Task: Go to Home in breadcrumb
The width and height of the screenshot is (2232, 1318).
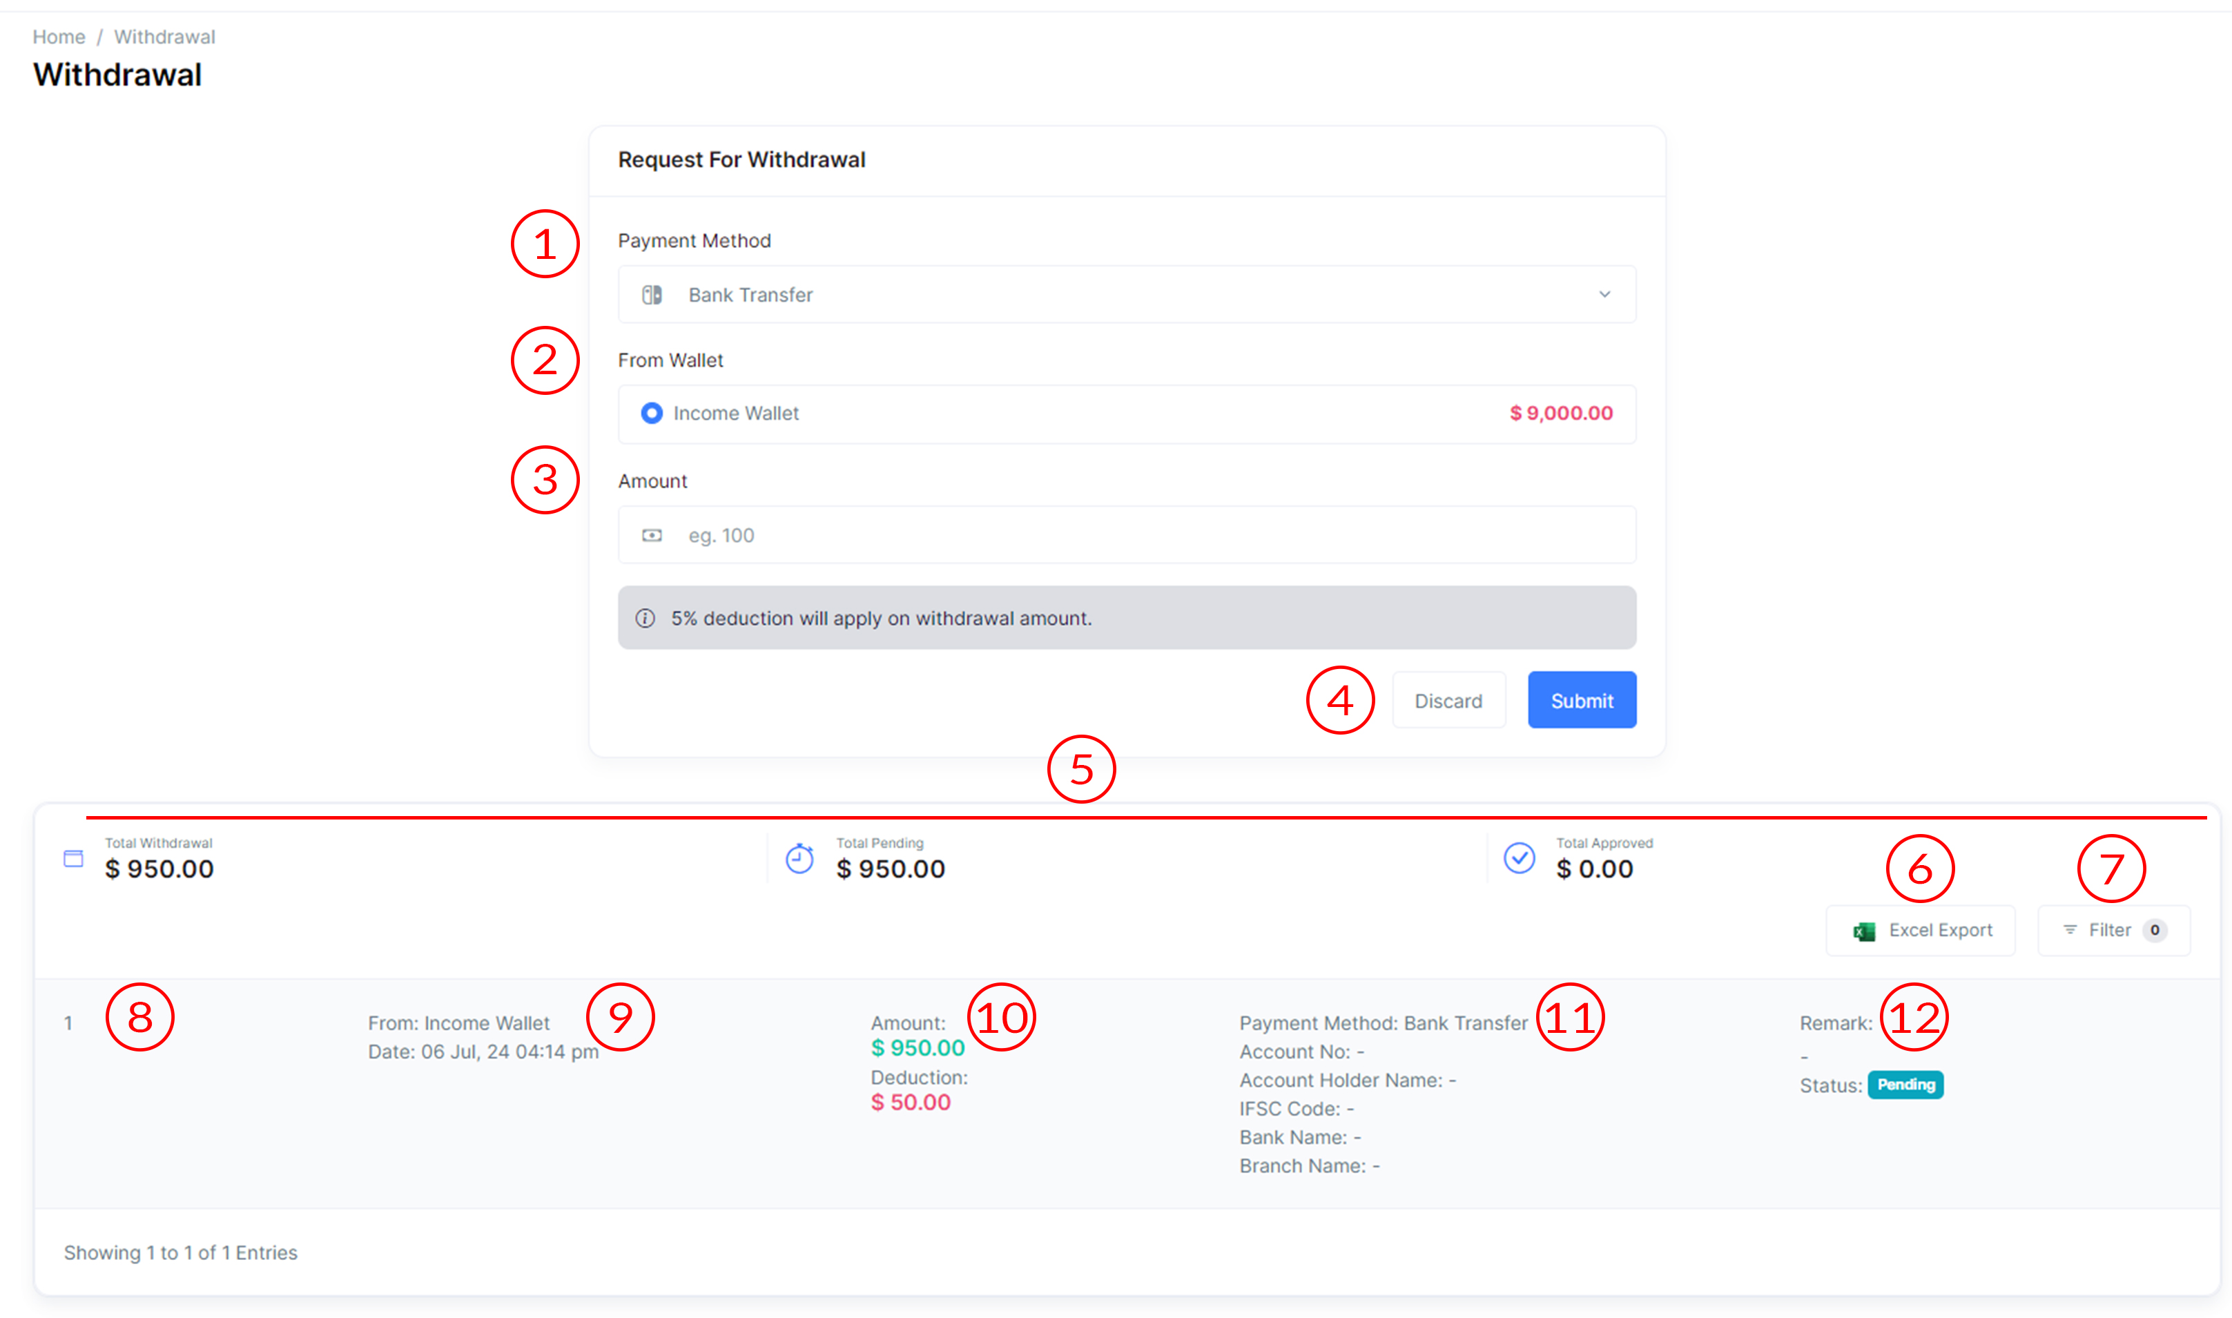Action: 59,37
